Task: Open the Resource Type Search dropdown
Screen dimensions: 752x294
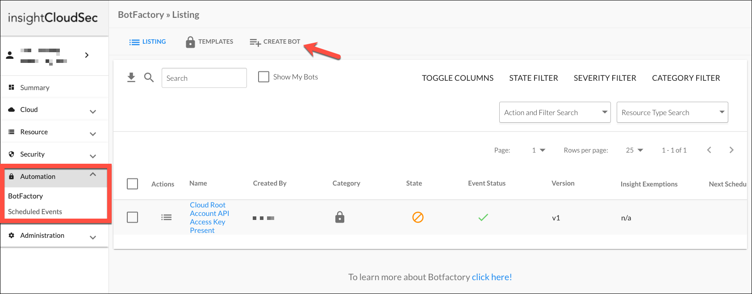Action: tap(672, 112)
